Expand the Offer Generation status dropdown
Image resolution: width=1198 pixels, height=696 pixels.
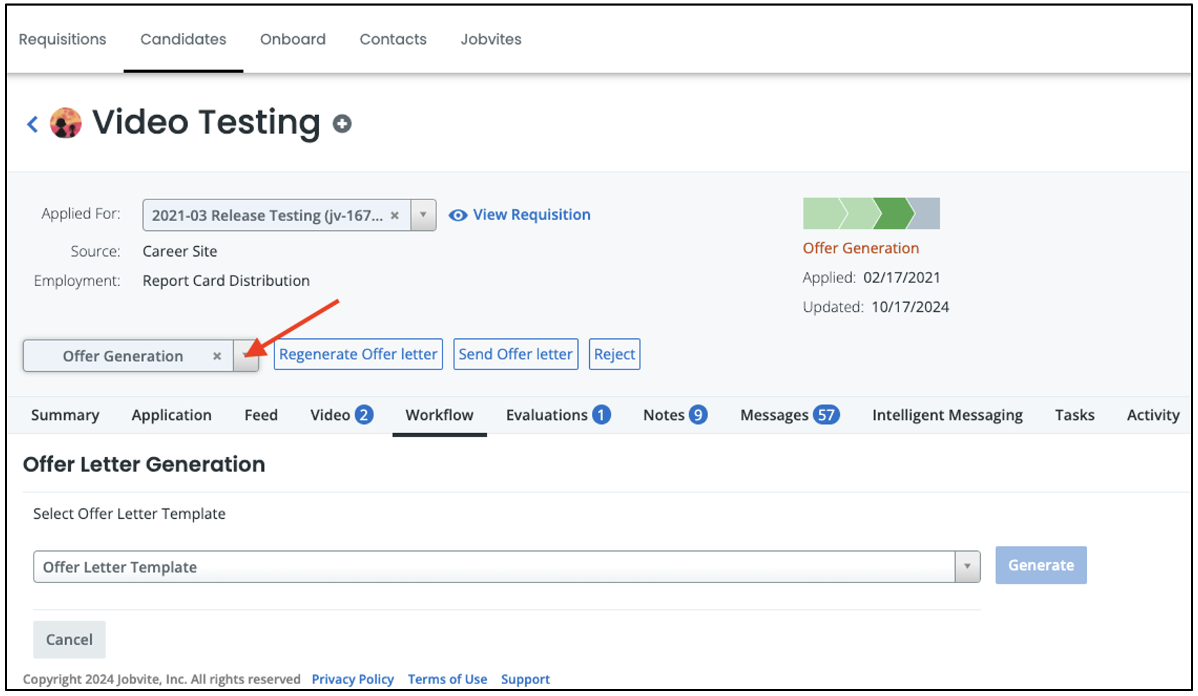246,356
